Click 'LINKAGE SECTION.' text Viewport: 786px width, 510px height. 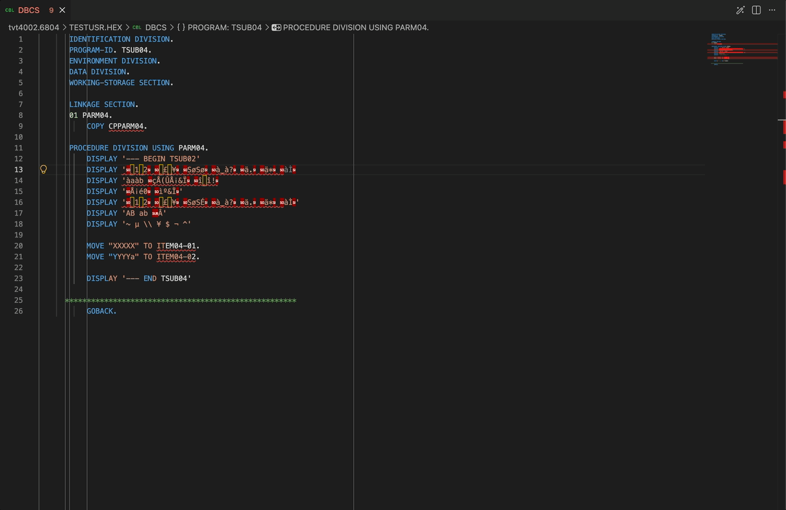pyautogui.click(x=104, y=104)
